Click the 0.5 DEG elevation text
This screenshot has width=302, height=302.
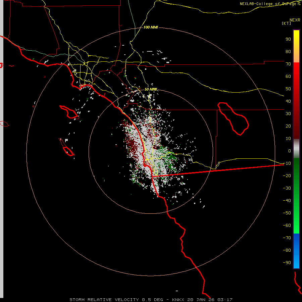click(x=152, y=300)
